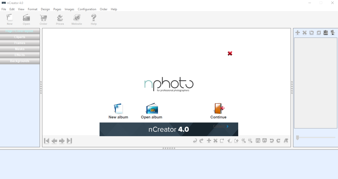This screenshot has height=179, width=338.
Task: Click the zoom out magnifier
Action: tap(250, 141)
